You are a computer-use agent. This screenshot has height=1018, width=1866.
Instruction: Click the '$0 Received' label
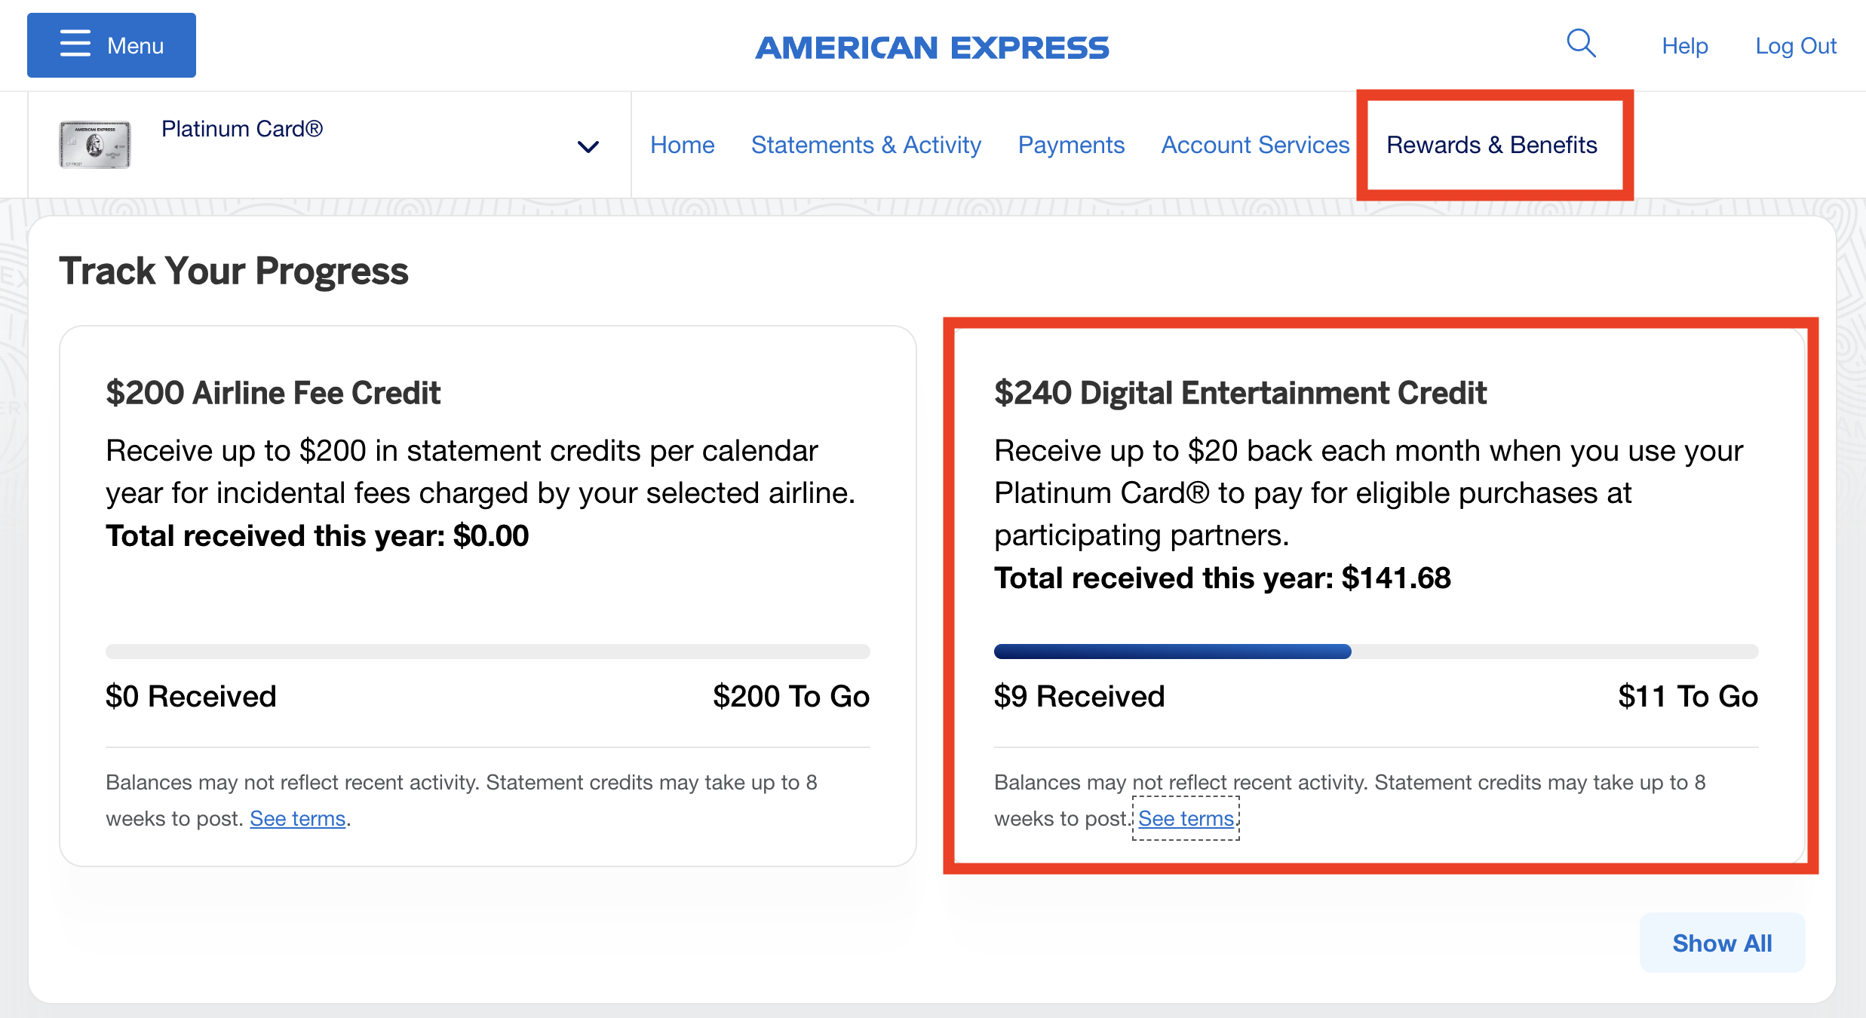pyautogui.click(x=191, y=696)
